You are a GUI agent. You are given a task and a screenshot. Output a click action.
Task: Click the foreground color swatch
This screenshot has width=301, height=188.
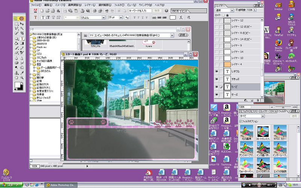click(17, 85)
